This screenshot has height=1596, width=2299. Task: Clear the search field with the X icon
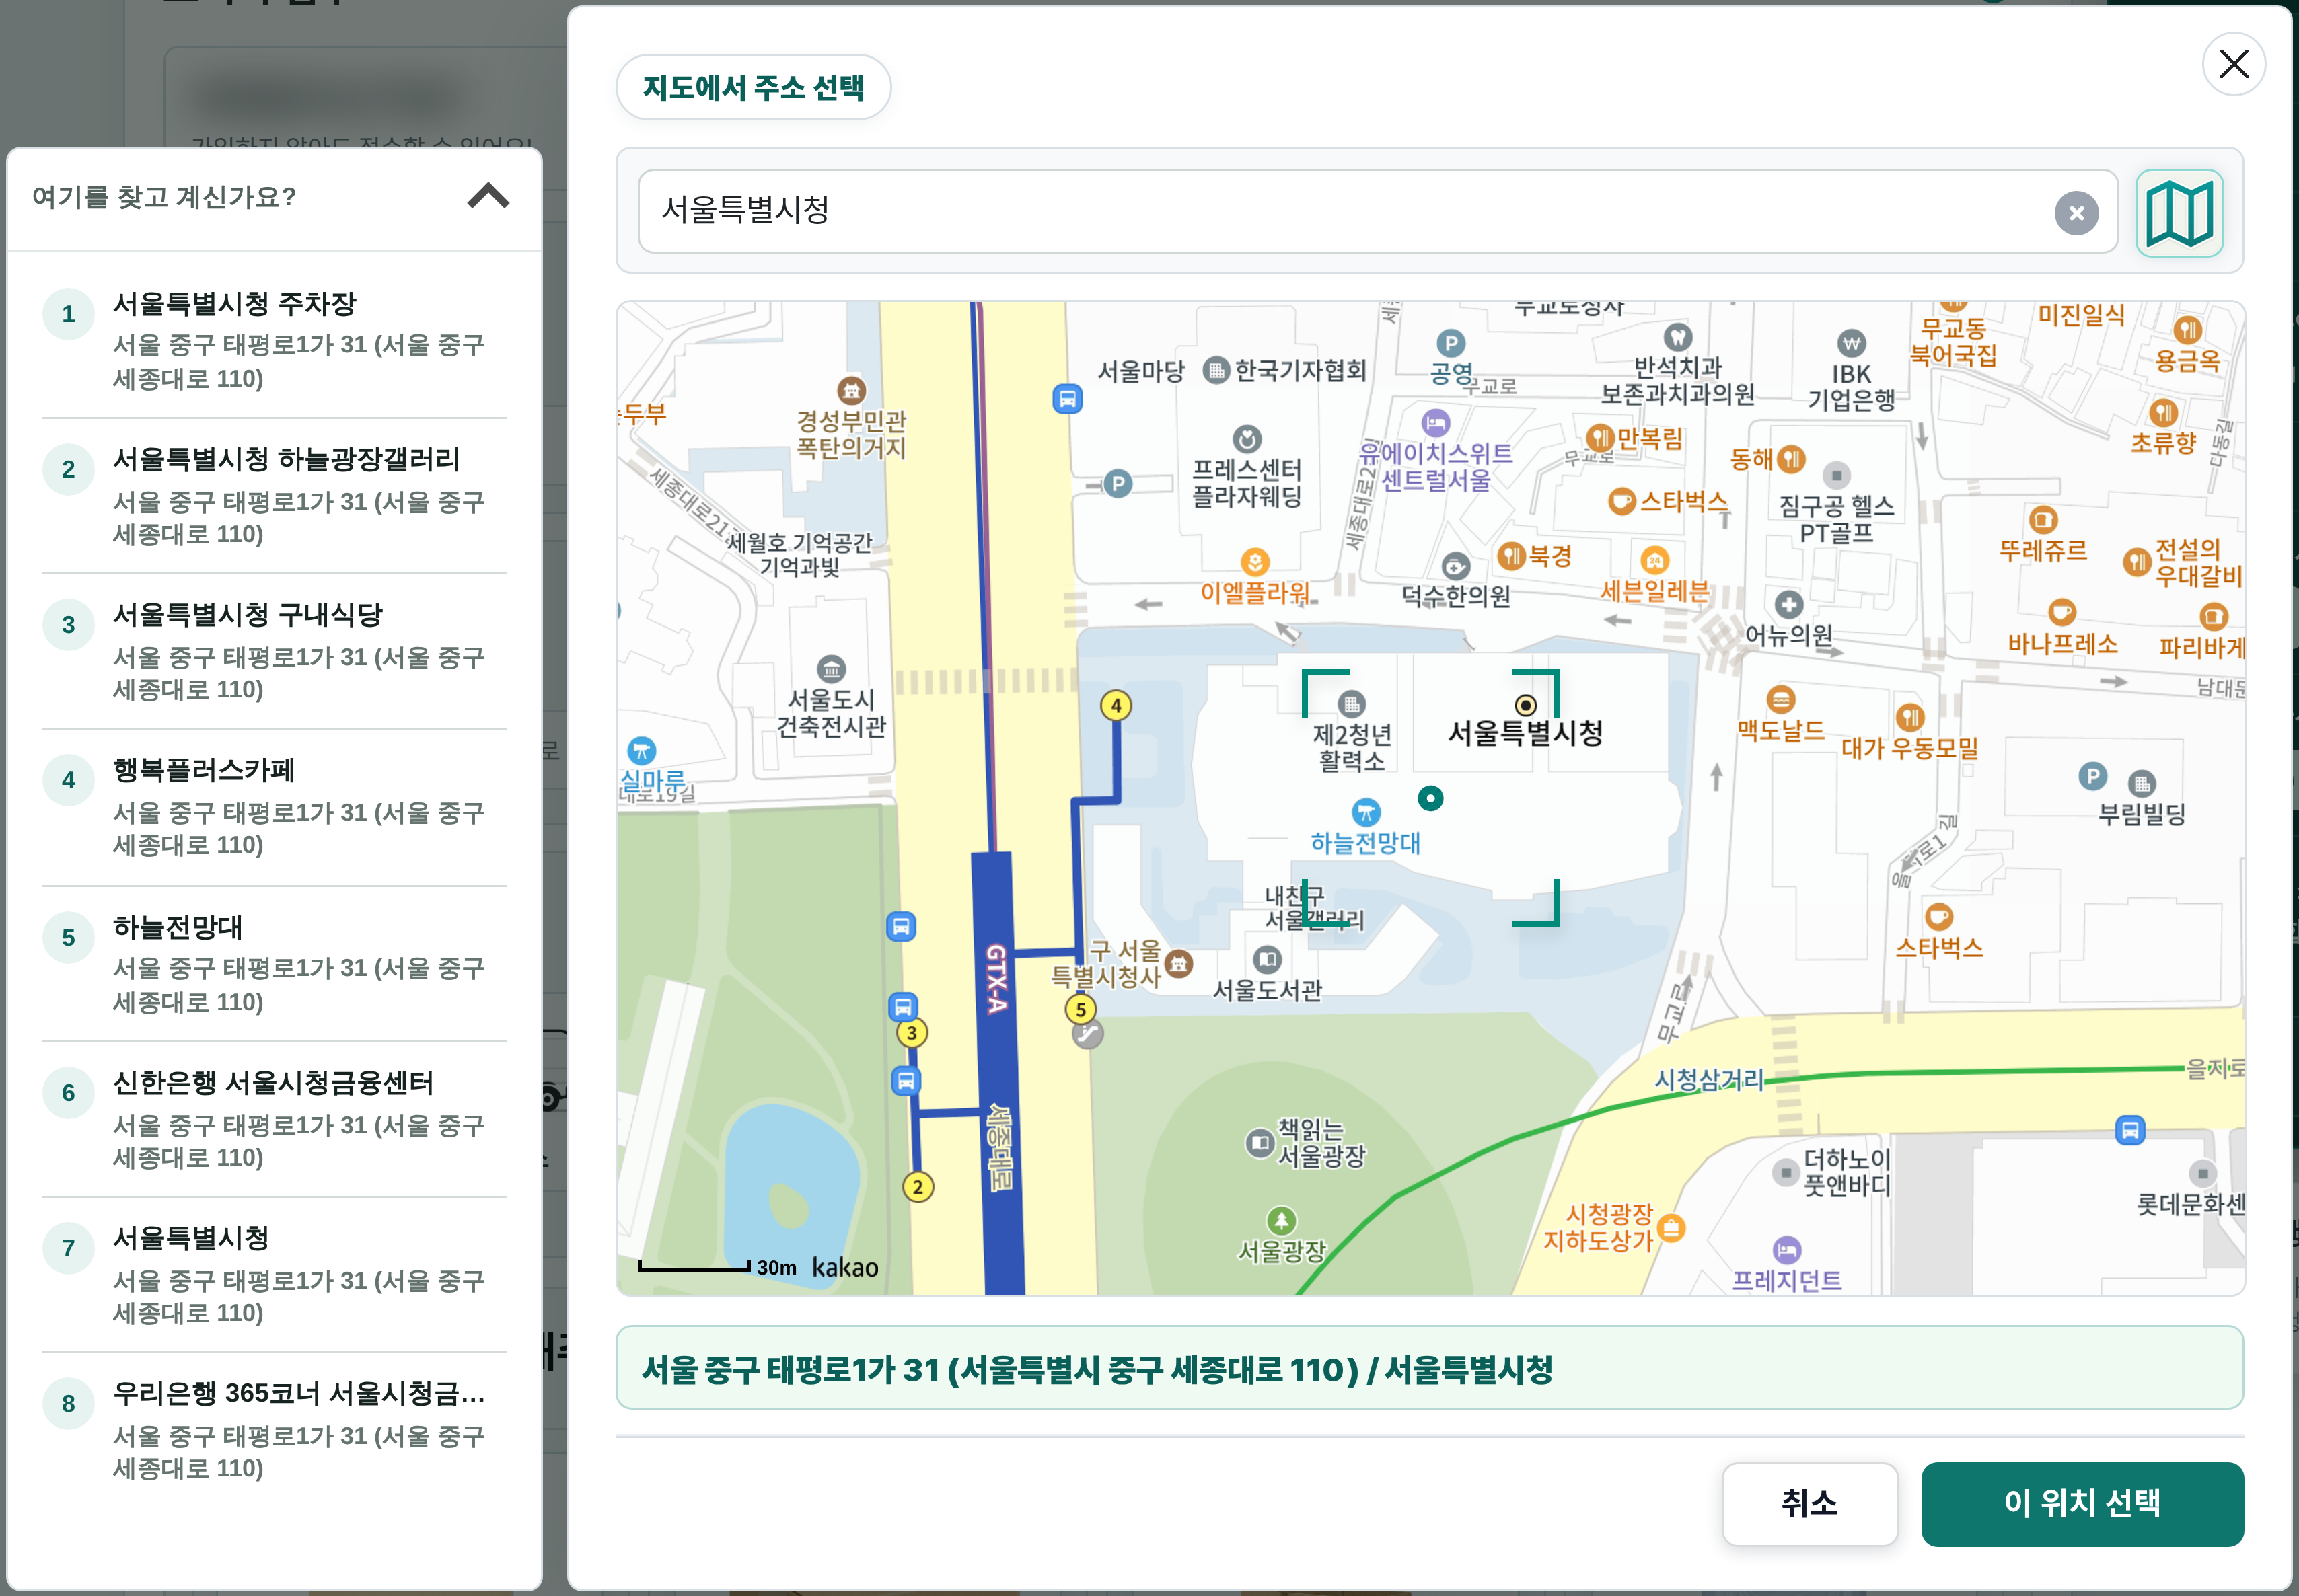(2076, 213)
